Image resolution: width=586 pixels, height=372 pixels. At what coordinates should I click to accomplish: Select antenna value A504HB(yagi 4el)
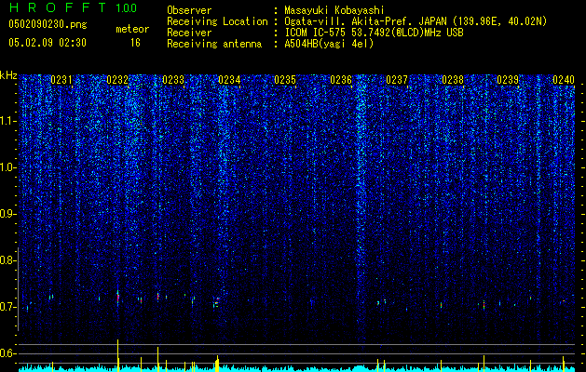329,44
